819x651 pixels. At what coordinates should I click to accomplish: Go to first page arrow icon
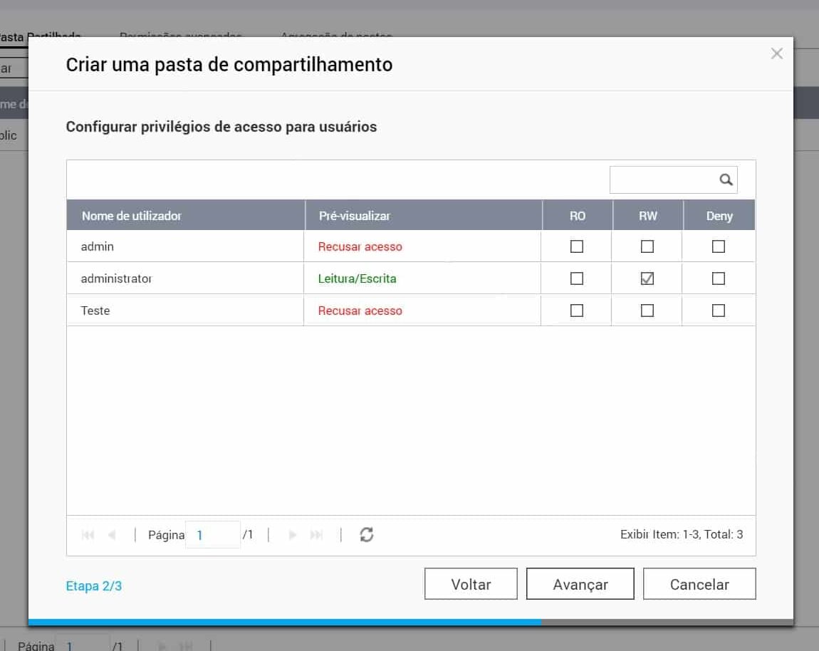[88, 535]
